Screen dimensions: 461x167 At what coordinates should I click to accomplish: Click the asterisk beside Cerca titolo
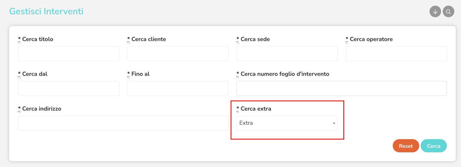[19, 39]
